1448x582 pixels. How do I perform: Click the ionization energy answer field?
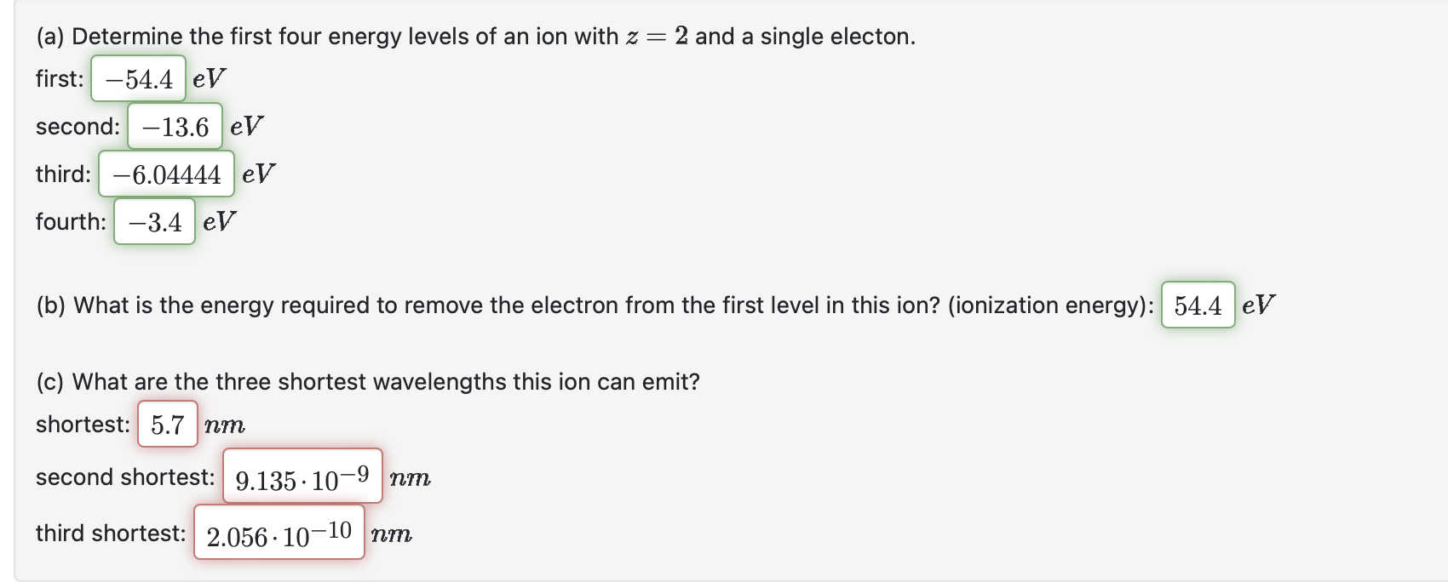coord(1199,305)
